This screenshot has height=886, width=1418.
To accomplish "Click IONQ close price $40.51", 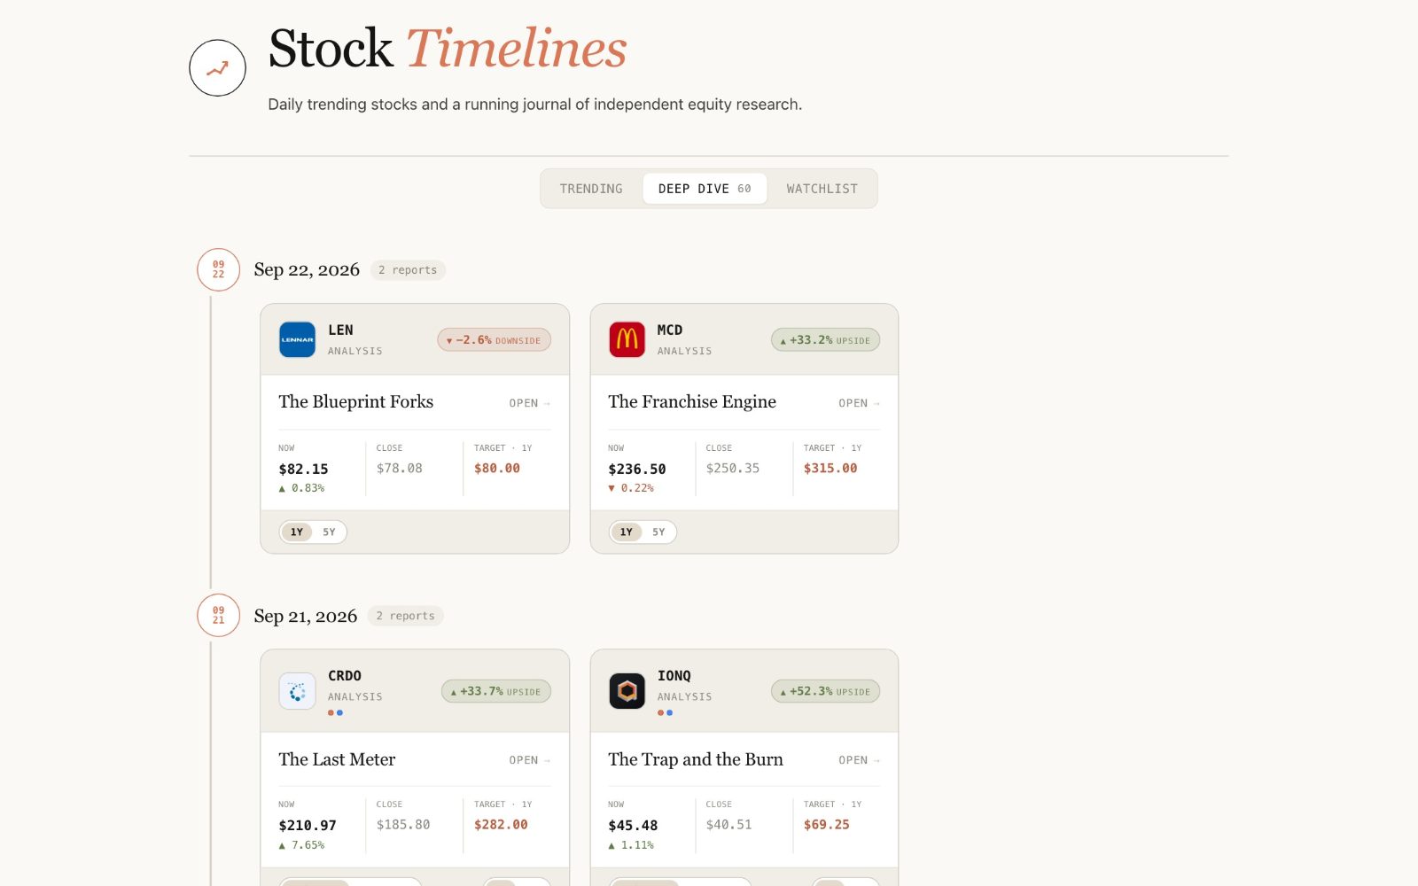I will click(x=729, y=824).
